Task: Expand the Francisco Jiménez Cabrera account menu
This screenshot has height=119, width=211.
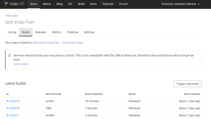Action: (181, 4)
